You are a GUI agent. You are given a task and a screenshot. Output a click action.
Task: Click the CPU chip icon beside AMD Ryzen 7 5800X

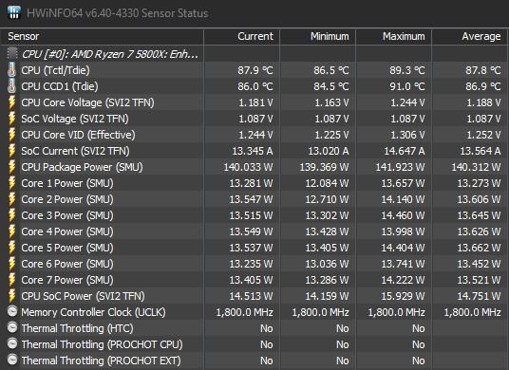(x=12, y=53)
